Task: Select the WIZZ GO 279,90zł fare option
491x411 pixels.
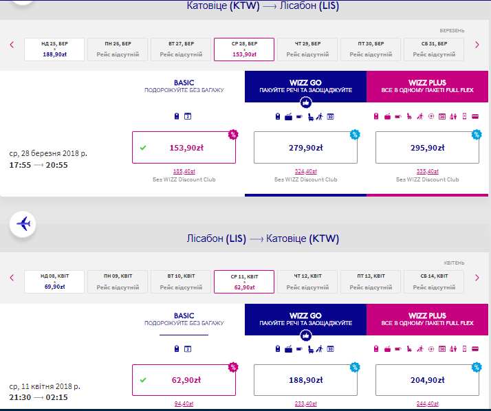Action: [305, 147]
